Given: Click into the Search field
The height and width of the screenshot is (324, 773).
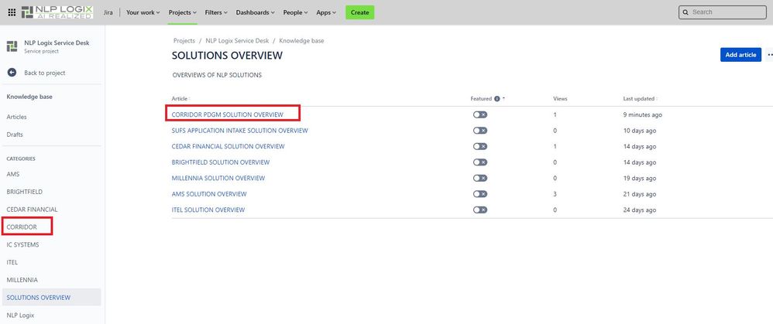Looking at the screenshot, I should tap(722, 12).
